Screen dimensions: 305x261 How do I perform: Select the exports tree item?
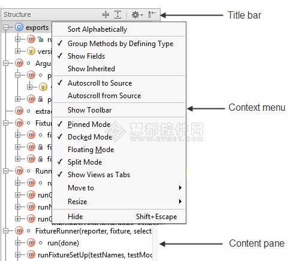(x=37, y=28)
